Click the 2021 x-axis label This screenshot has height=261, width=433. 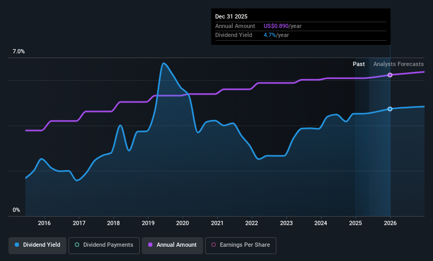pos(217,223)
